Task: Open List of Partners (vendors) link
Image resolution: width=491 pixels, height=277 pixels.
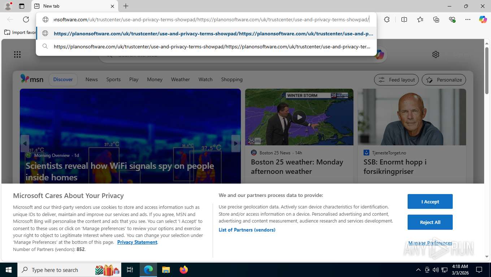Action: coord(247,230)
